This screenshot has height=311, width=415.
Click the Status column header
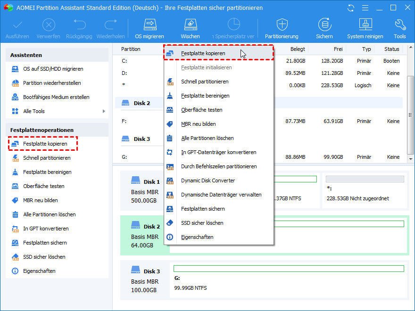[392, 49]
